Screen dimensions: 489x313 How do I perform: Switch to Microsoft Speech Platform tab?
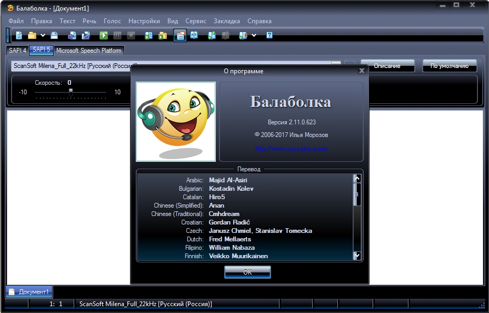(89, 51)
